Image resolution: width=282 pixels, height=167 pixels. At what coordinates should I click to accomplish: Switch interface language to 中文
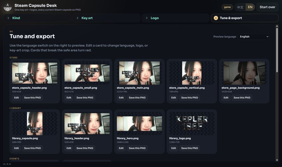pyautogui.click(x=240, y=7)
